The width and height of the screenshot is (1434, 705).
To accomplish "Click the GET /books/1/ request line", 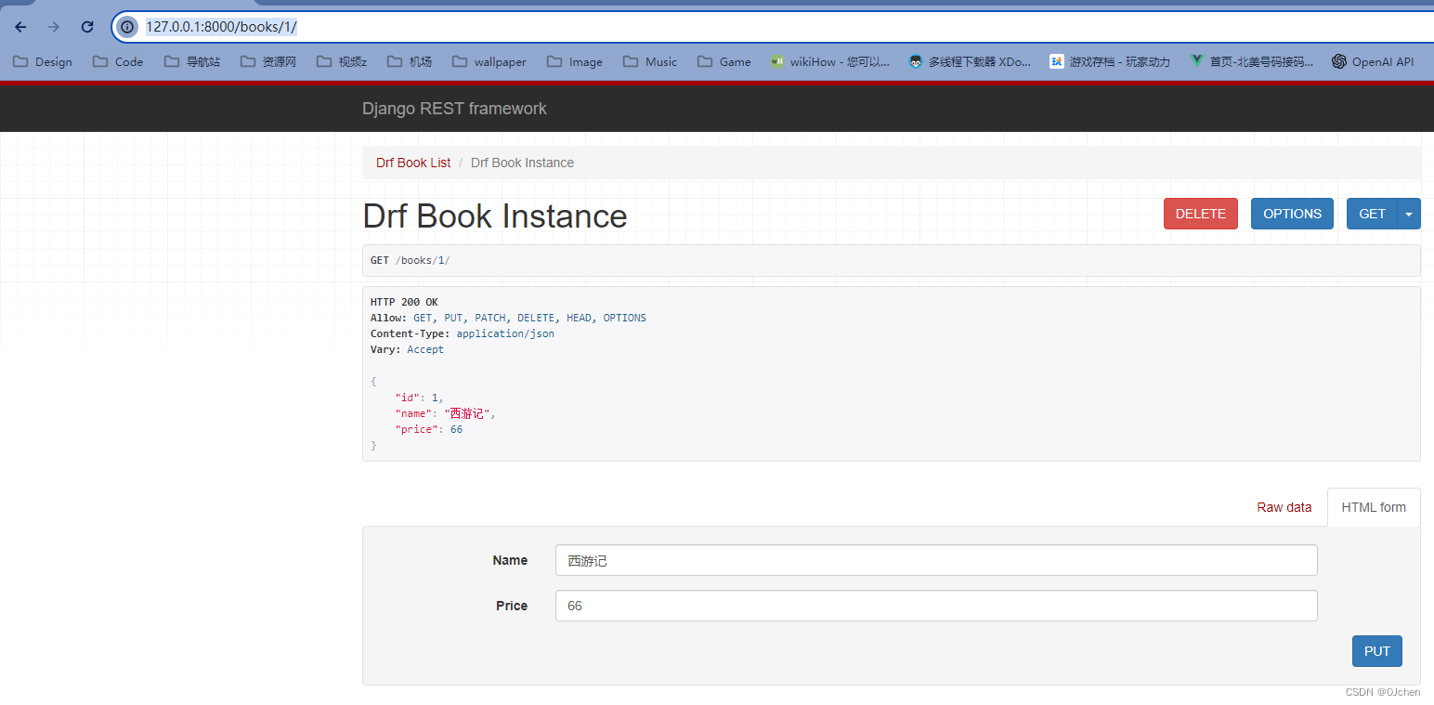I will [x=411, y=260].
